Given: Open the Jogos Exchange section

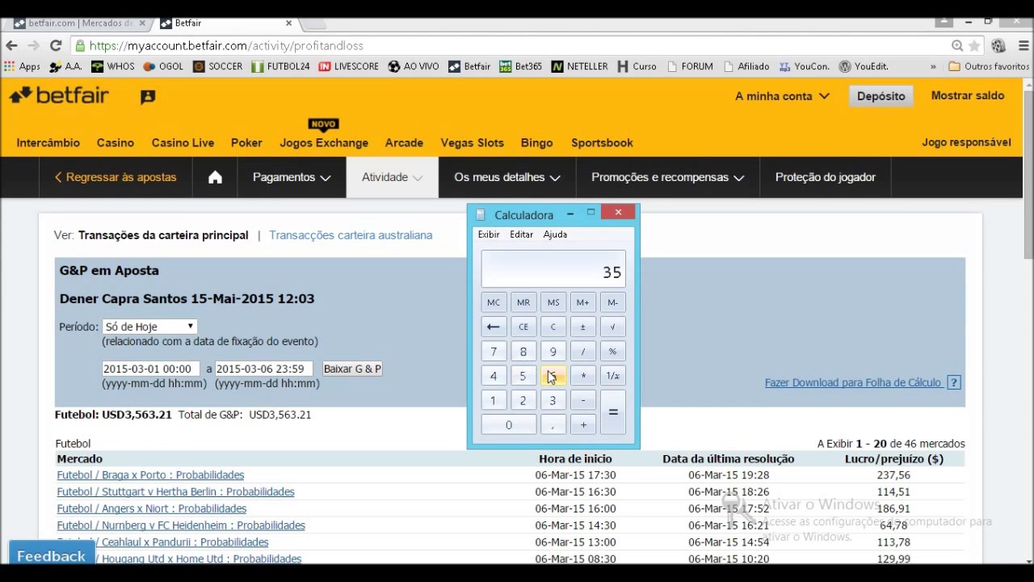Looking at the screenshot, I should (x=324, y=143).
